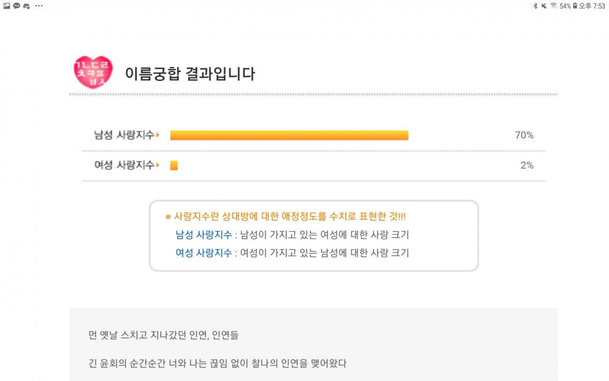Select the 이름궁합 결과입니다 heading
Viewport: 609px width, 381px height.
click(x=190, y=74)
